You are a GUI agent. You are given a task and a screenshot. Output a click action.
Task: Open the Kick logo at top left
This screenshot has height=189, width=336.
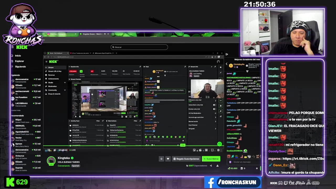(x=22, y=48)
